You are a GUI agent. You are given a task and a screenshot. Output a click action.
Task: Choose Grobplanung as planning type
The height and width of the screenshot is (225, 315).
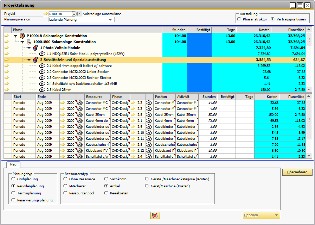tap(13, 179)
